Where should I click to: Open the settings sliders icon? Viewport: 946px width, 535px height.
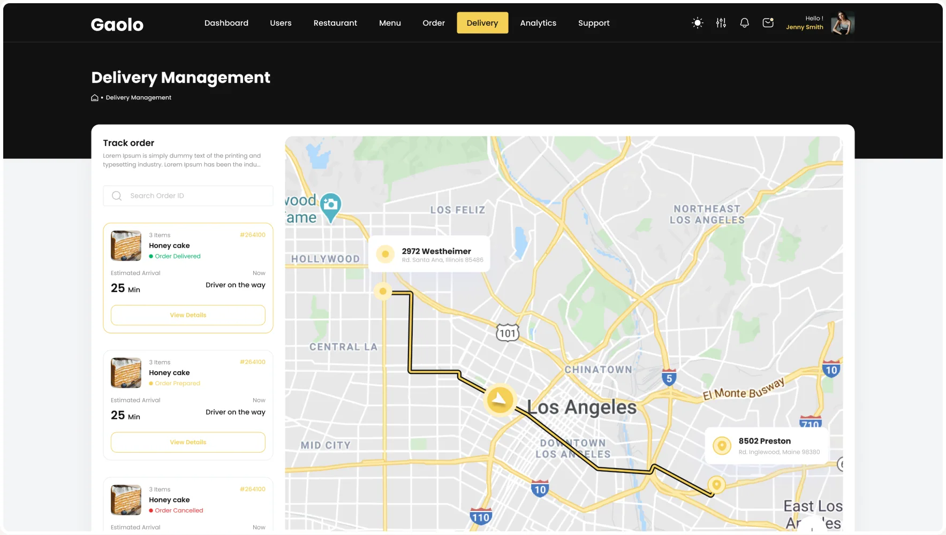tap(721, 23)
